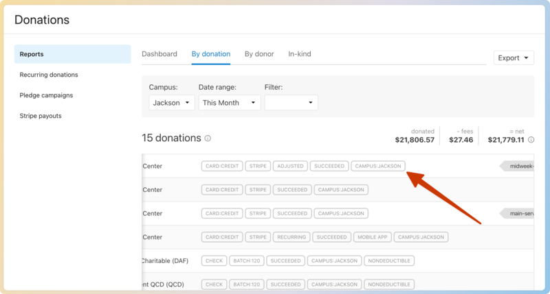Viewport: 550px width, 294px height.
Task: Select the By donation tab
Action: [211, 54]
